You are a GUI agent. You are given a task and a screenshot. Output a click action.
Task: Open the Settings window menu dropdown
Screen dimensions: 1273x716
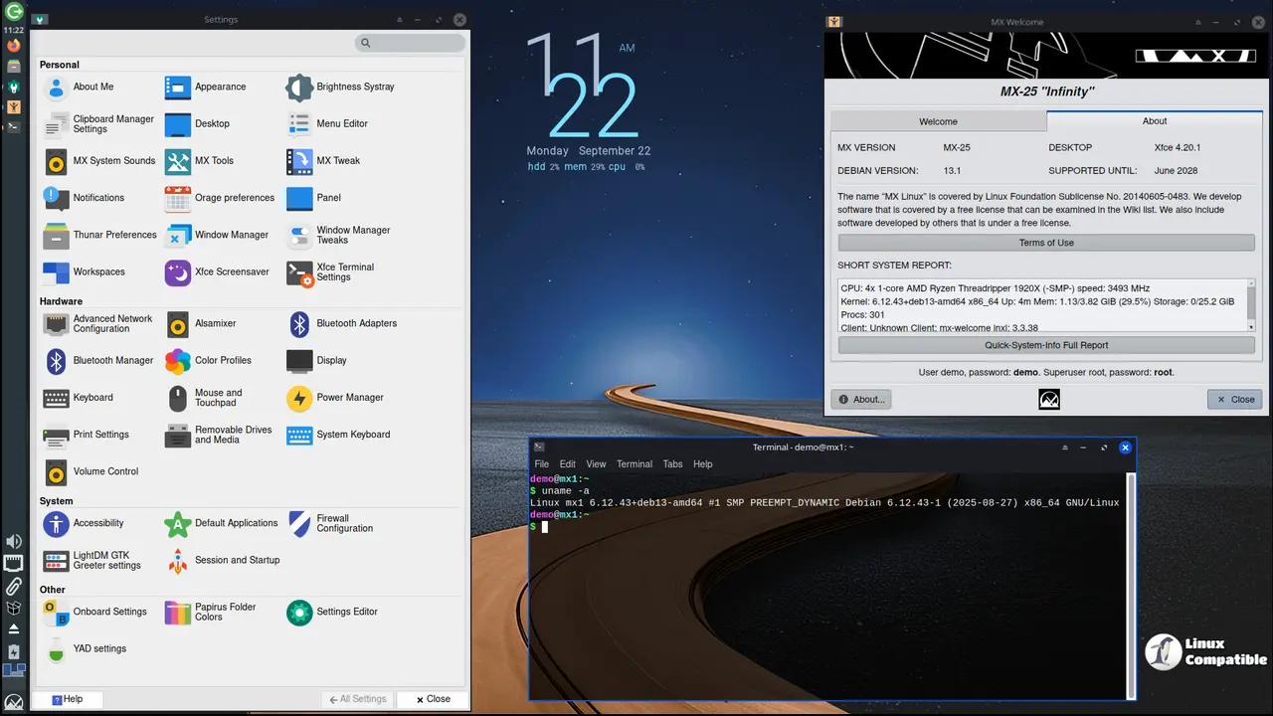click(39, 20)
